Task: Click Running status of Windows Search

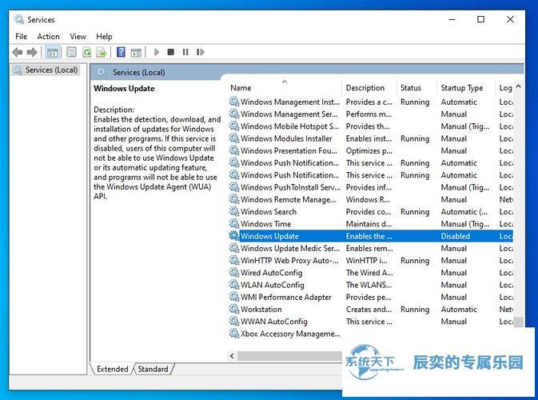Action: (415, 212)
